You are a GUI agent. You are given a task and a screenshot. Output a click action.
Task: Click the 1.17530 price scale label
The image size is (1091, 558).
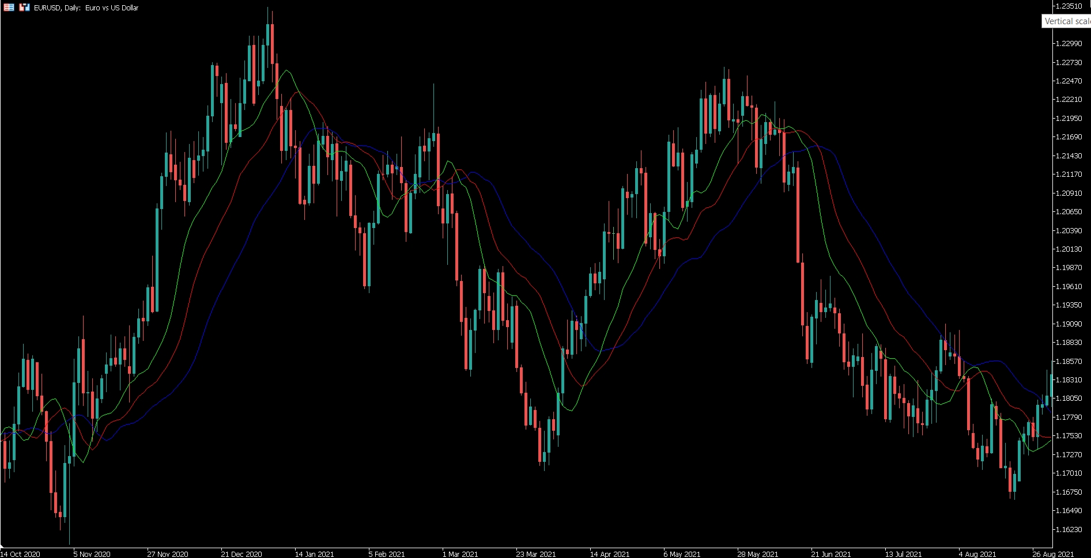[1069, 436]
